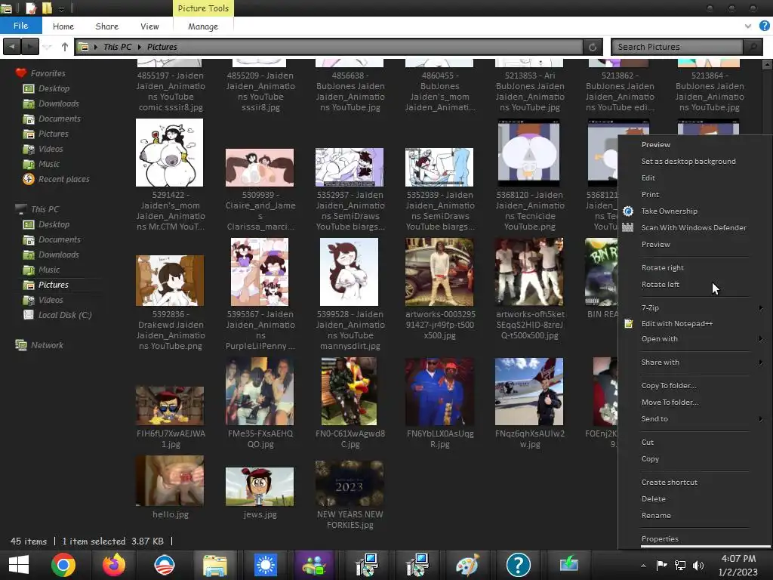Open the File tab
This screenshot has width=773, height=580.
(20, 26)
